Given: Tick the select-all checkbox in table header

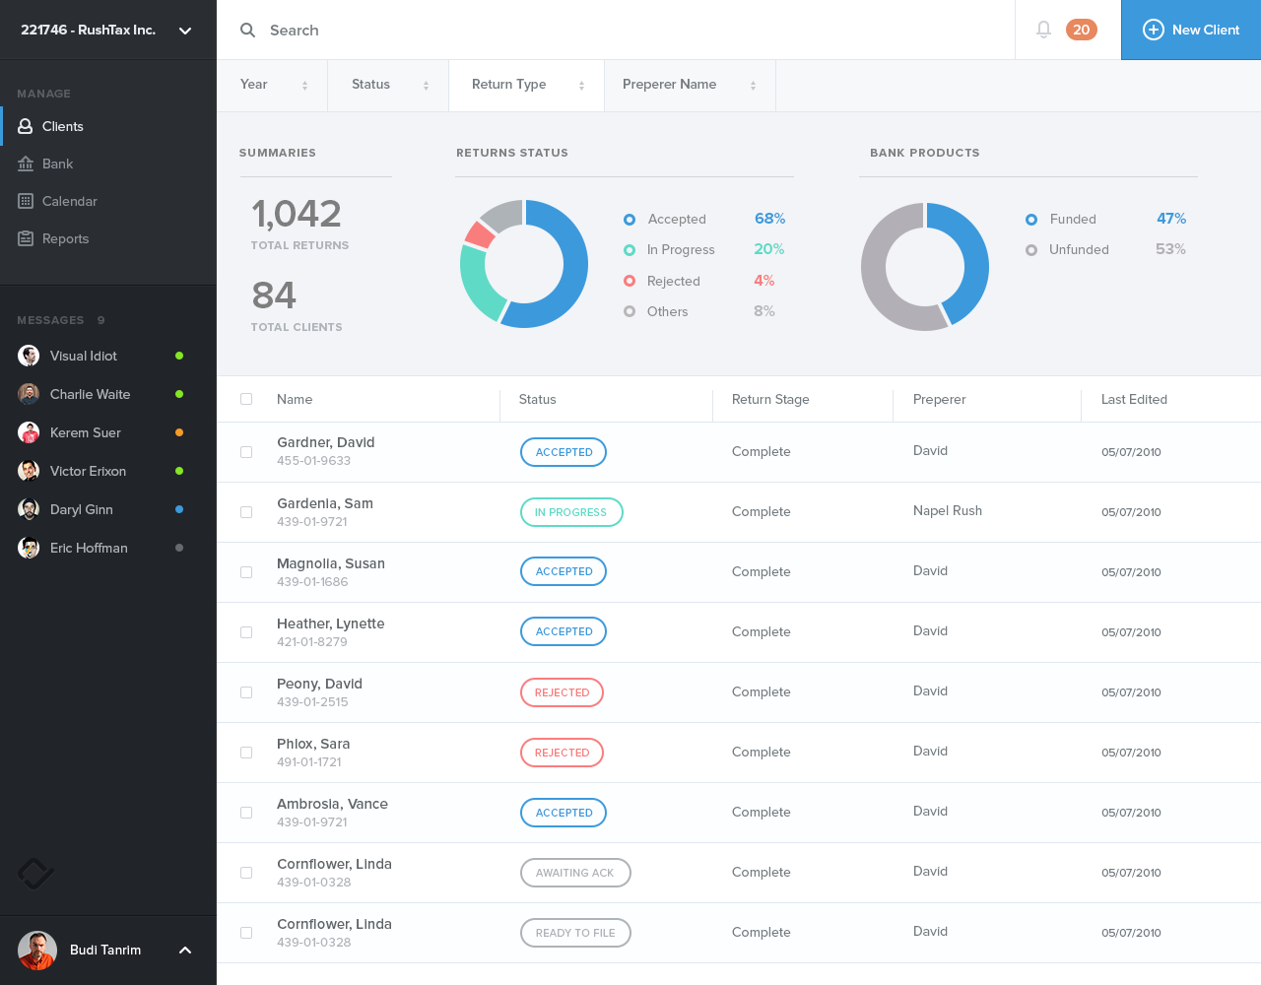Looking at the screenshot, I should (x=246, y=399).
